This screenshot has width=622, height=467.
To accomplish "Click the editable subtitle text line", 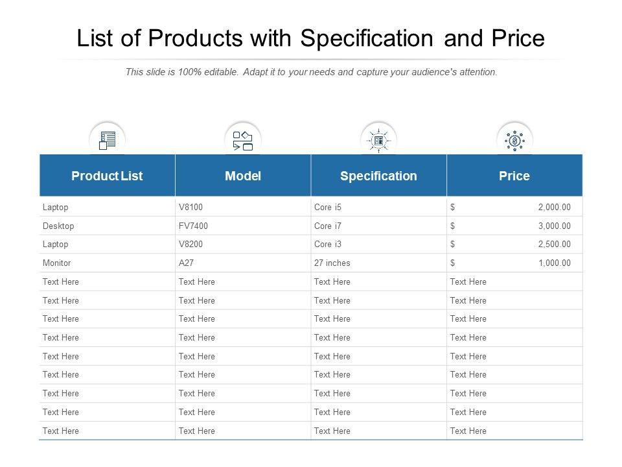I will click(x=311, y=72).
